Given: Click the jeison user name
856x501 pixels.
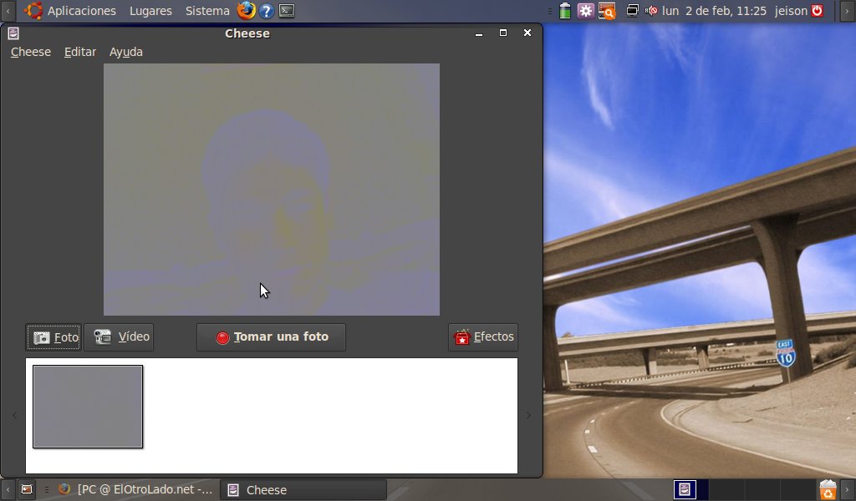Looking at the screenshot, I should pyautogui.click(x=791, y=11).
